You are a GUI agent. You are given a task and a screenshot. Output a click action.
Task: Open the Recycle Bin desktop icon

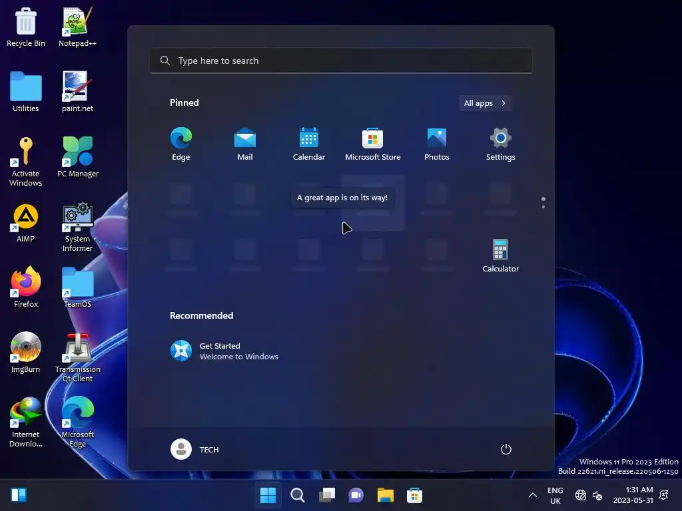point(26,27)
